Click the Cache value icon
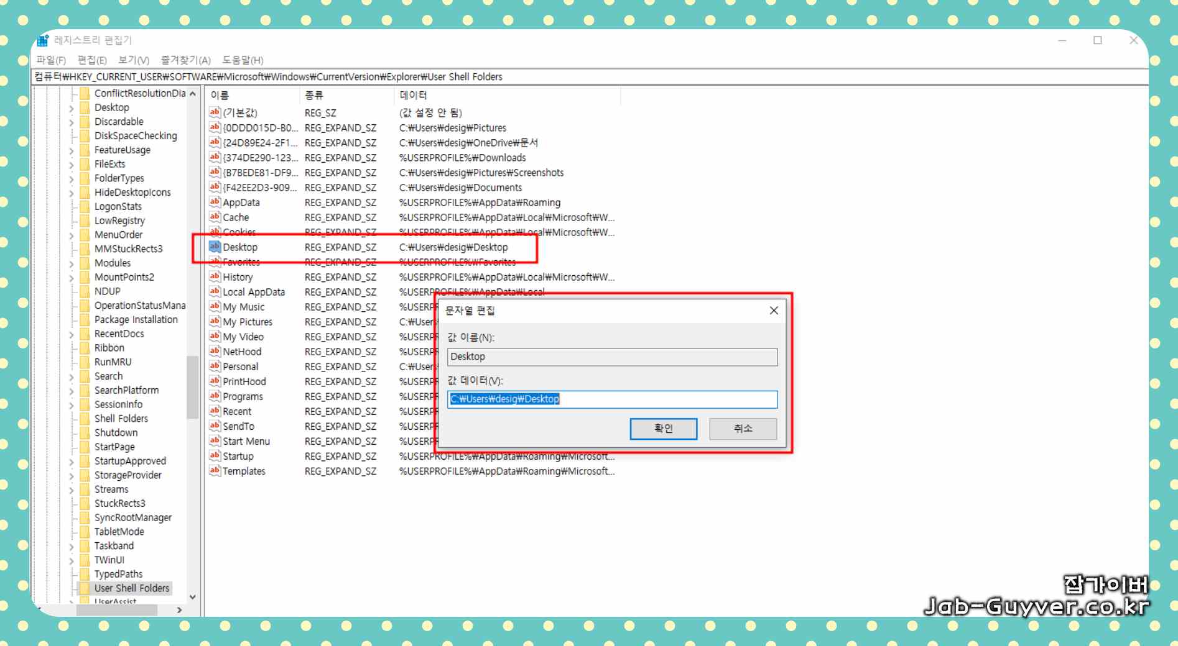1178x646 pixels. point(215,217)
